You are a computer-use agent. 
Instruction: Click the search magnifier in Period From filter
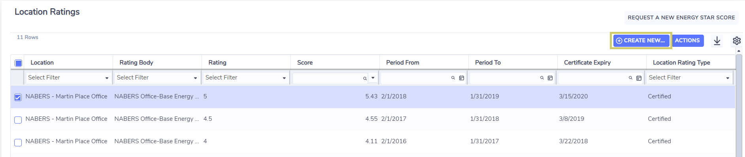pos(453,78)
